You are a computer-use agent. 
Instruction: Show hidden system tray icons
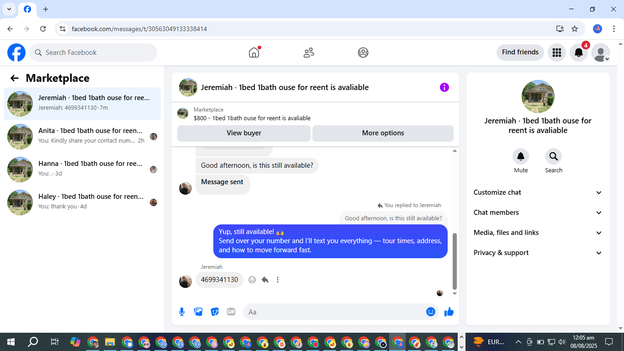coord(518,342)
